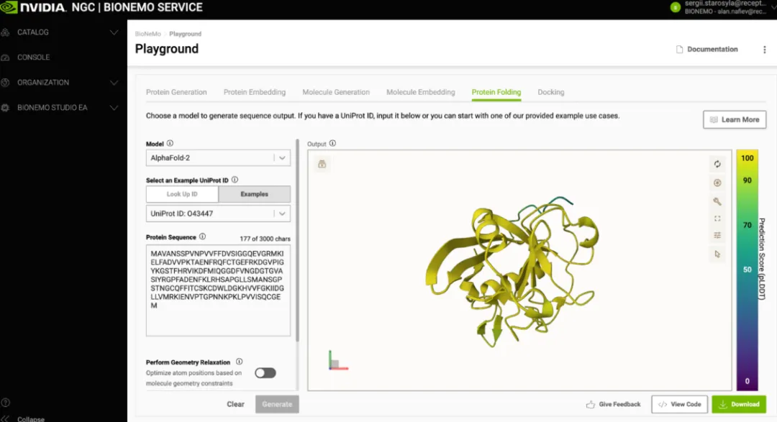The height and width of the screenshot is (422, 777).
Task: Click the BioNeMo Studio EA sidebar icon
Action: pyautogui.click(x=6, y=108)
